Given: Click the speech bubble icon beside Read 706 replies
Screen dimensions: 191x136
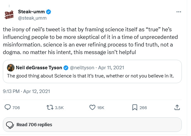Looking at the screenshot, I should (10, 125).
